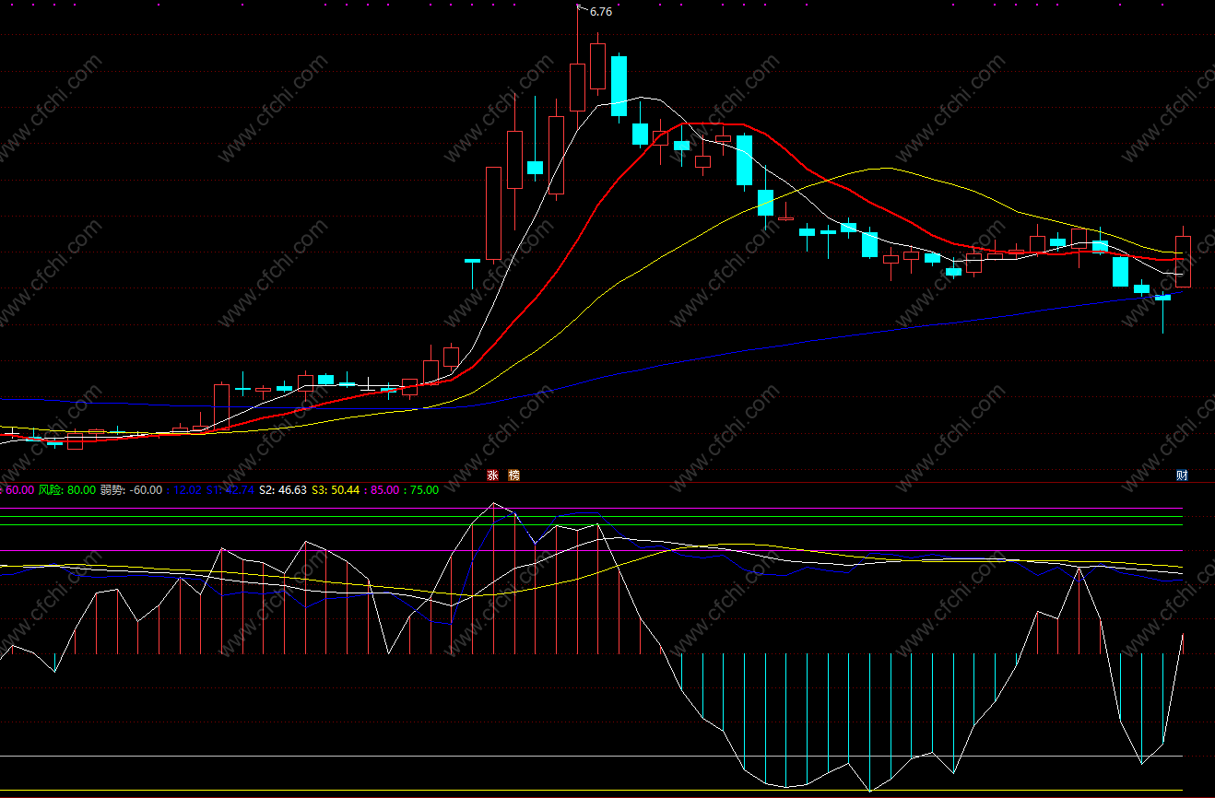
Task: Click the yellow S3: 50.44 value
Action: (x=335, y=490)
